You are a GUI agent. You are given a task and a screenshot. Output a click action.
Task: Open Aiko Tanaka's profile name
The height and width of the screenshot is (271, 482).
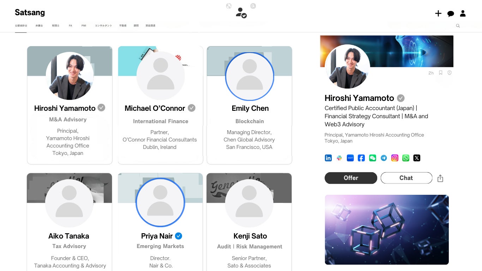click(x=69, y=236)
